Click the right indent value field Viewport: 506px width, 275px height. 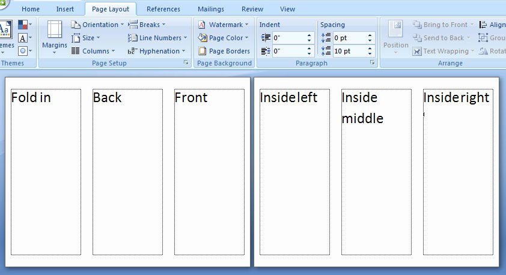(288, 51)
